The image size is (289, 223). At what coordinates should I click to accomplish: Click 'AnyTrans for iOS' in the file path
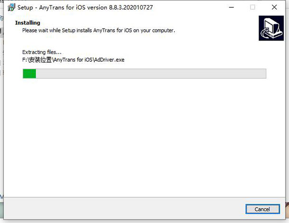[x=74, y=59]
